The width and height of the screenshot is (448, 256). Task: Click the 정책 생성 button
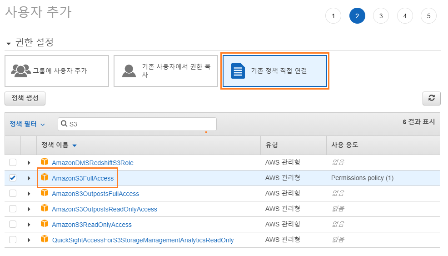(25, 98)
